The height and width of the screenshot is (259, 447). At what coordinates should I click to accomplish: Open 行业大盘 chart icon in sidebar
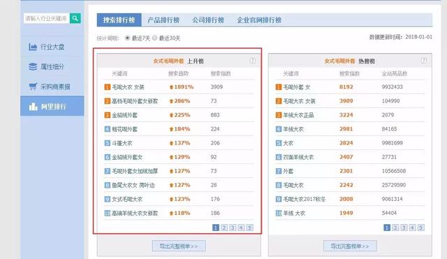pyautogui.click(x=33, y=47)
